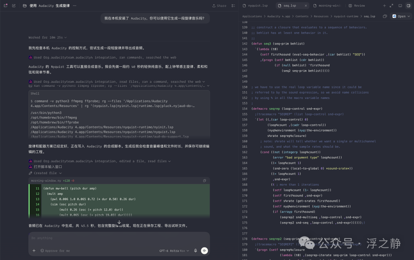Select the seq.lsp tab
The image size is (414, 260).
[x=289, y=5]
